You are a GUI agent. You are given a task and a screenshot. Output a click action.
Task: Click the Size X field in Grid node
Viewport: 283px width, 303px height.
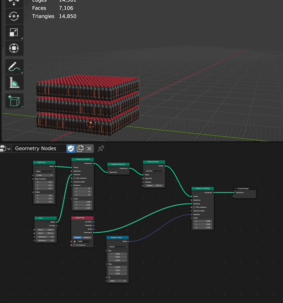tap(46, 230)
